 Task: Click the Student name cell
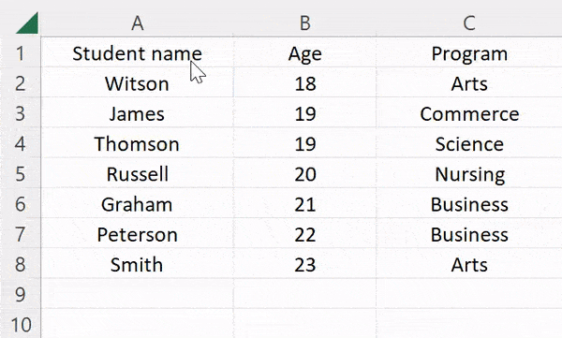coord(138,53)
